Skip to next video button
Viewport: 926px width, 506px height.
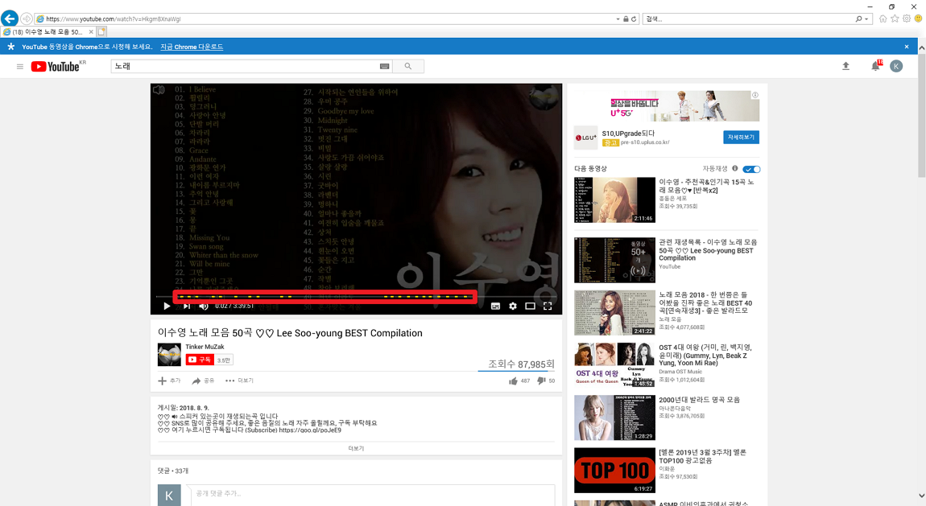click(x=187, y=306)
